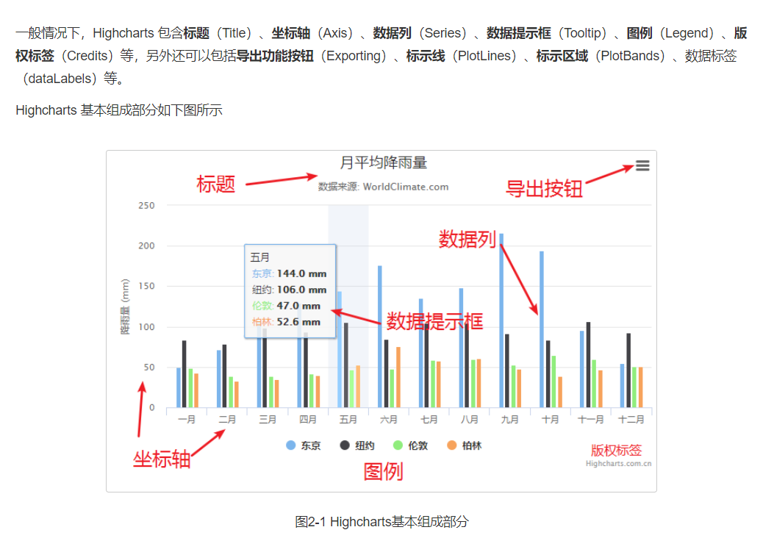774x541 pixels.
Task: Toggle the 纽约 series dark legend dot
Action: point(345,445)
